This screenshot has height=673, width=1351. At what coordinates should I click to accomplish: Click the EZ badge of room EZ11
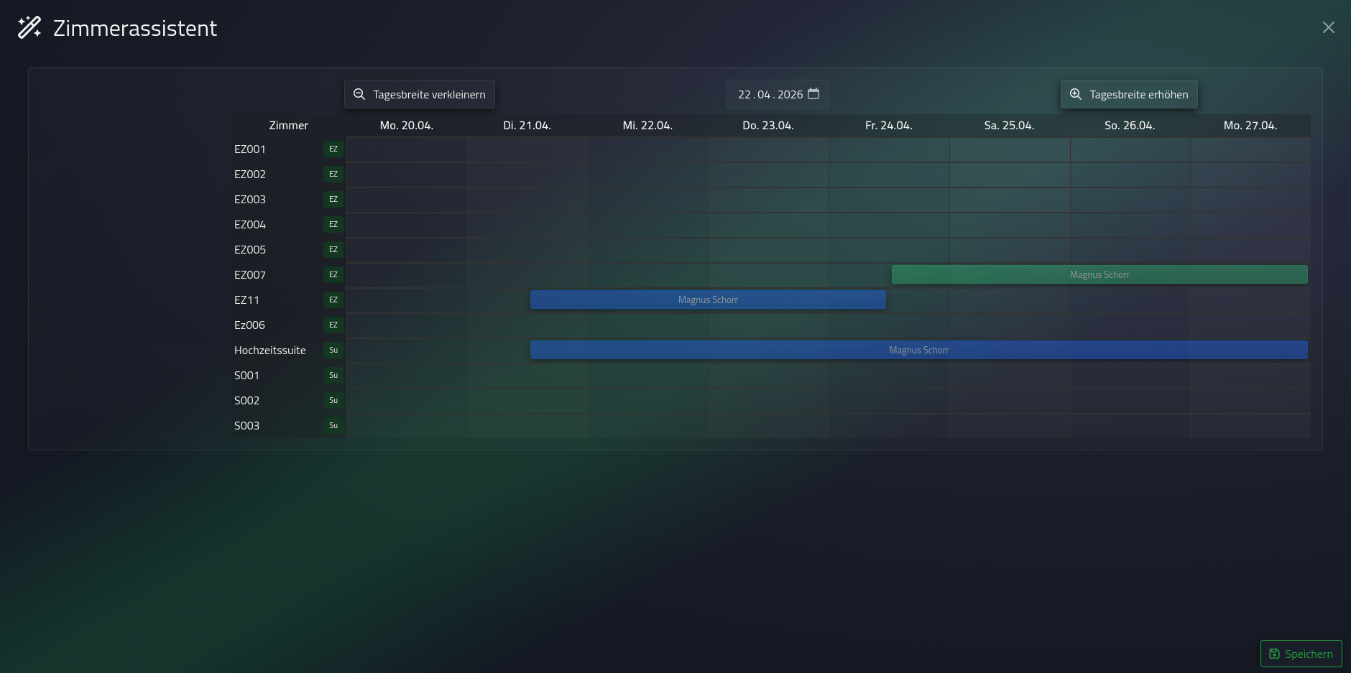point(333,300)
